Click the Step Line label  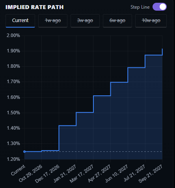coord(140,7)
